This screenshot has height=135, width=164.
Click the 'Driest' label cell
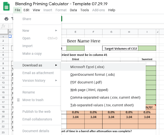pos(76,59)
